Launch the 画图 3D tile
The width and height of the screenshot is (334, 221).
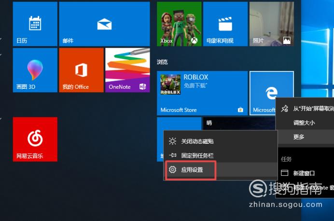tap(35, 70)
